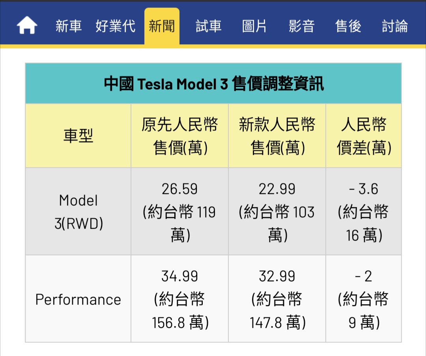Go to the 售後 tab
Image resolution: width=426 pixels, height=356 pixels.
(x=348, y=26)
